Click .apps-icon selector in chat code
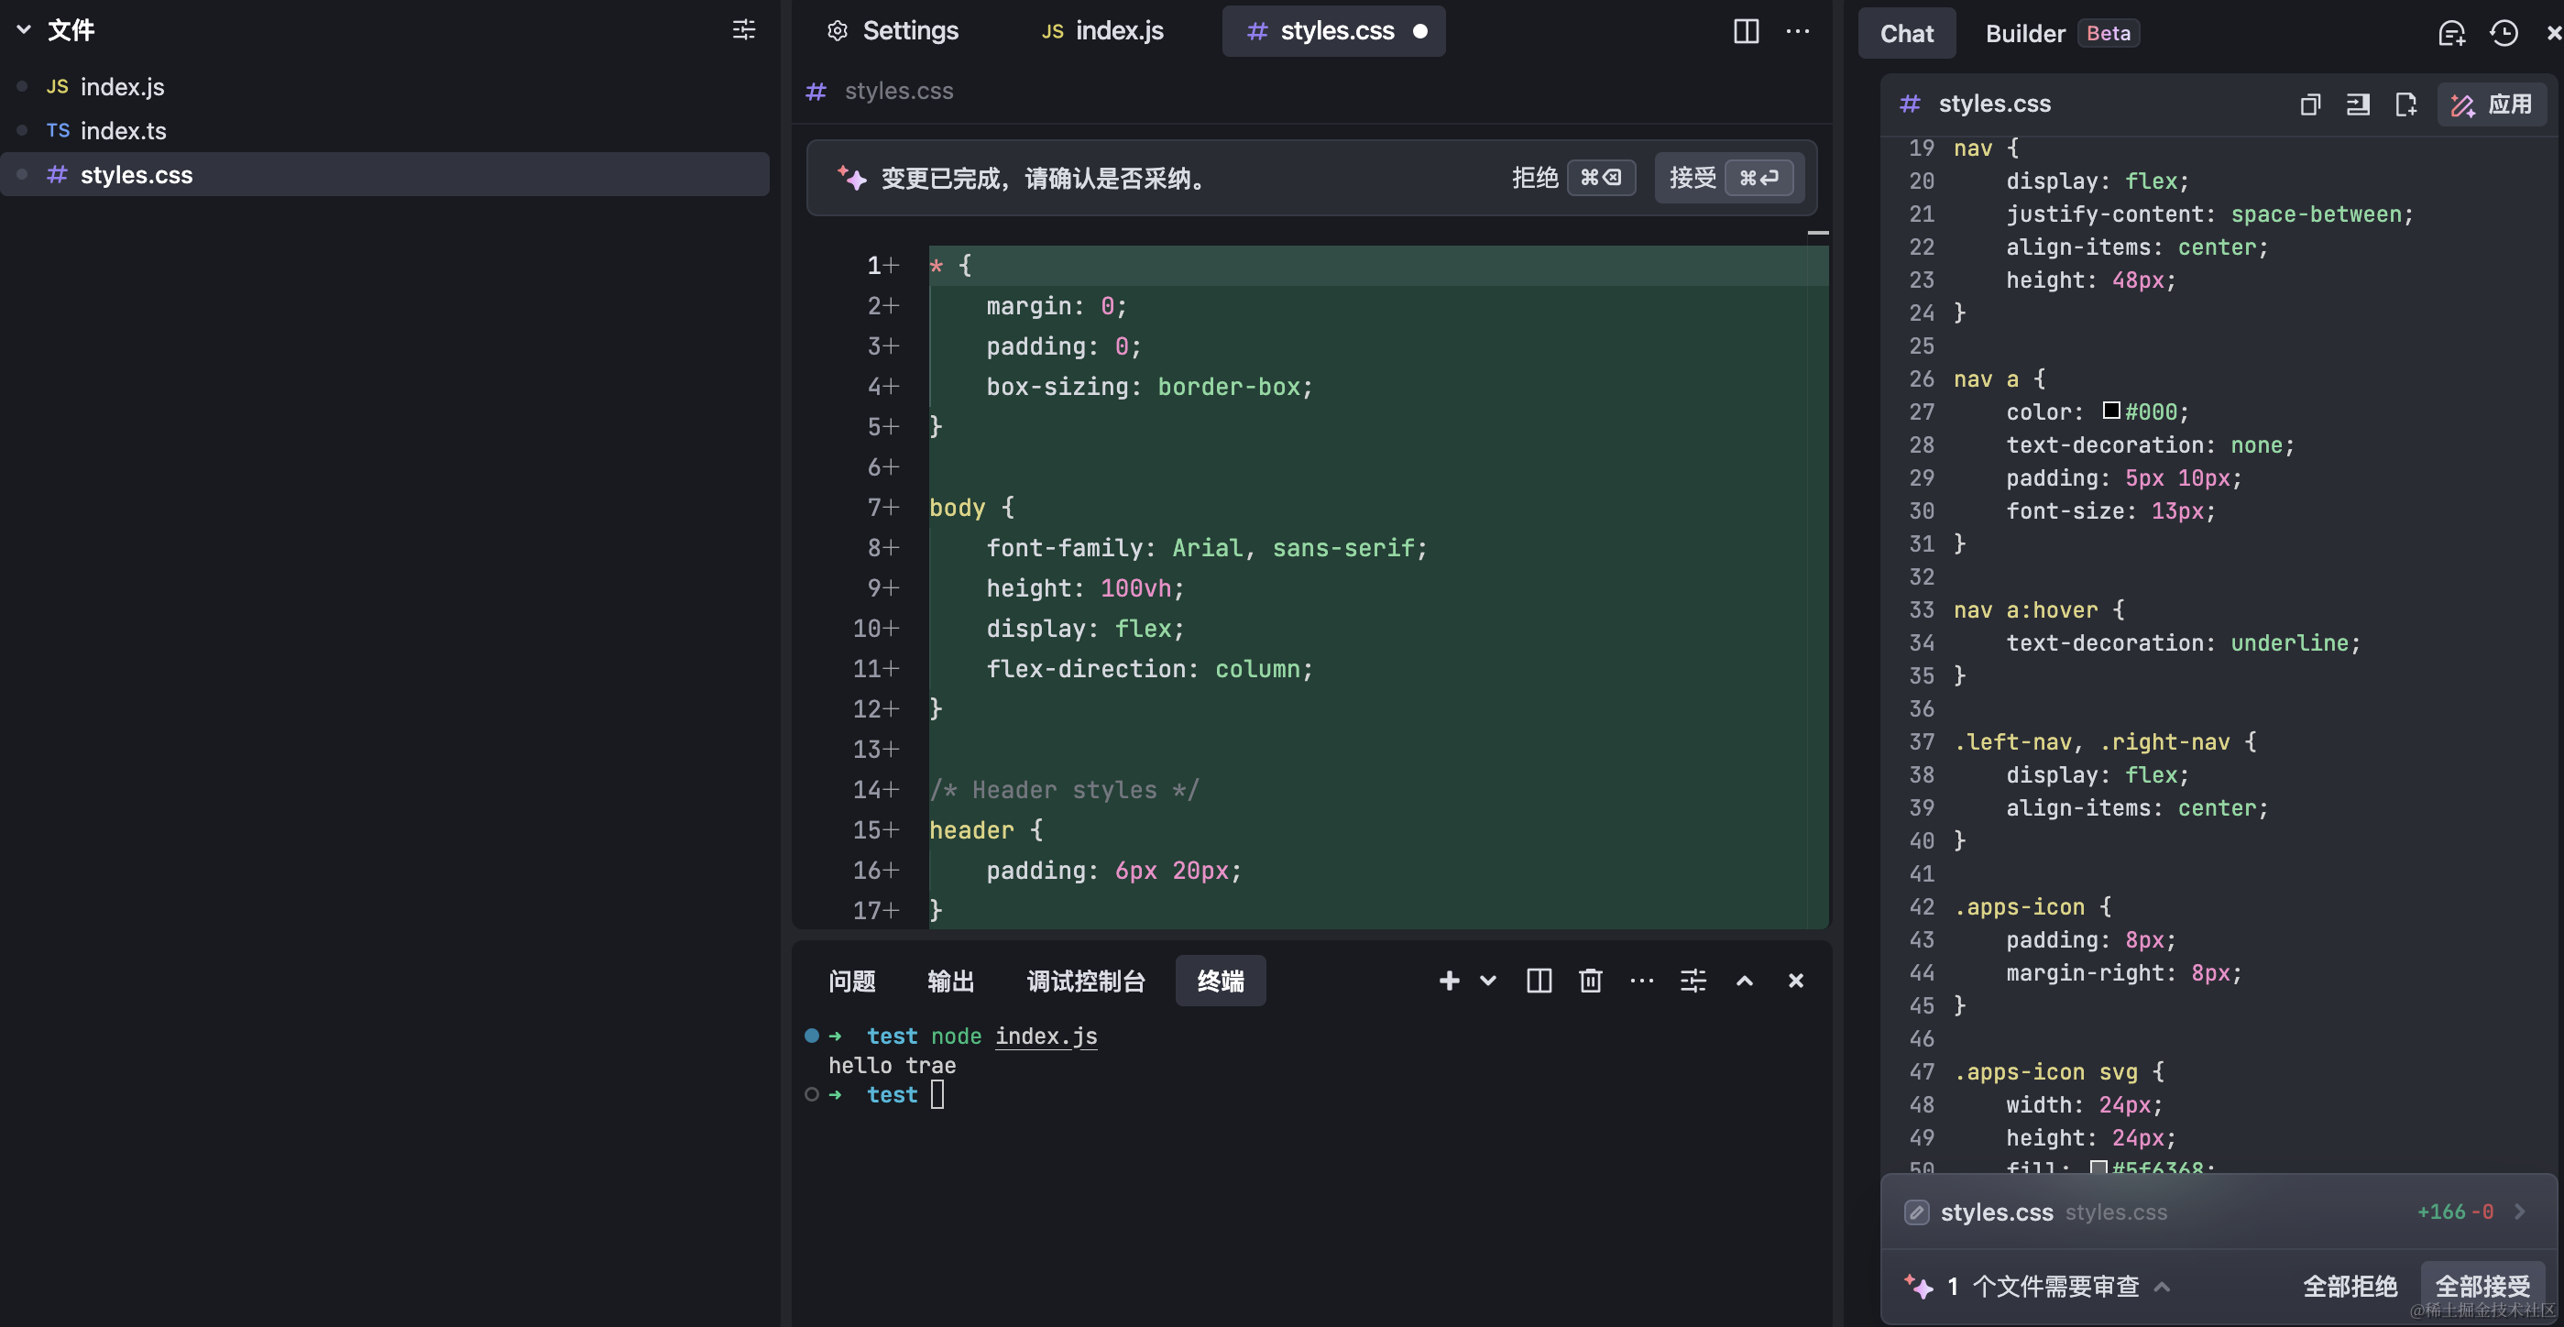2564x1327 pixels. (2019, 907)
